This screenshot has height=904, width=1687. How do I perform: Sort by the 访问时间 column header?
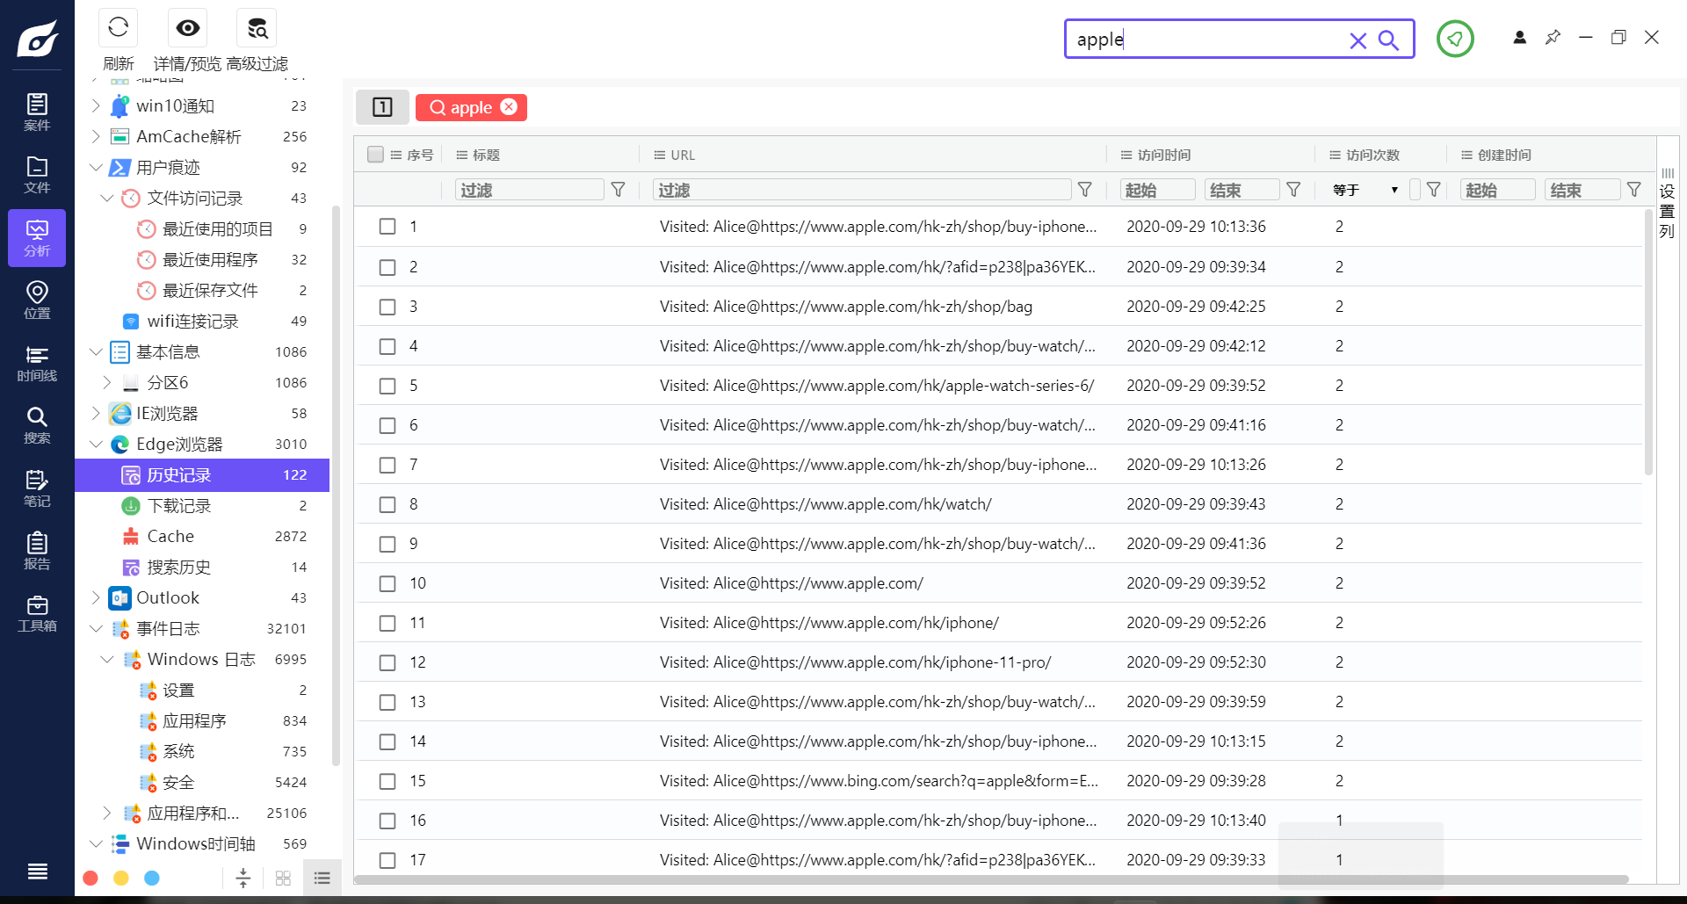[1163, 155]
